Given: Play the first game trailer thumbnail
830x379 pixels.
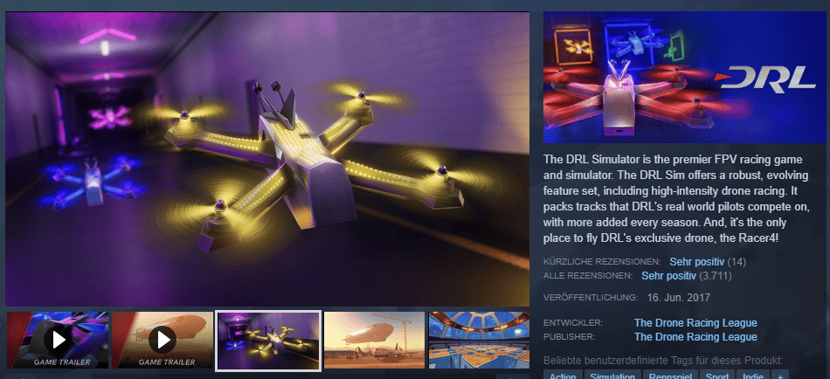Looking at the screenshot, I should point(57,340).
